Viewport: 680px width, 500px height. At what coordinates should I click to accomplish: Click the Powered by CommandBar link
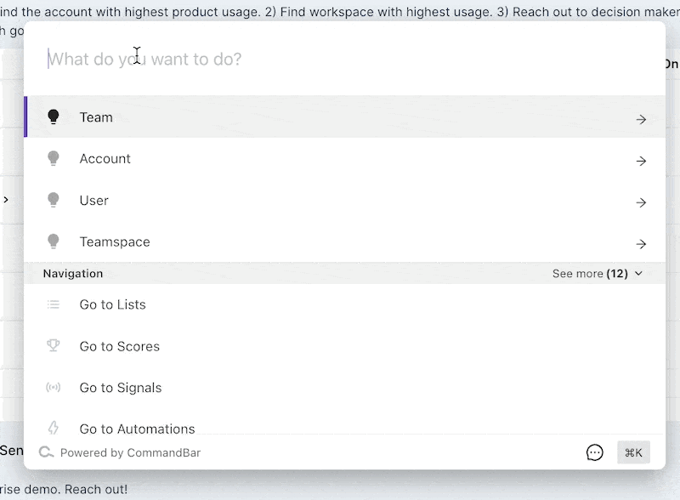click(x=130, y=452)
